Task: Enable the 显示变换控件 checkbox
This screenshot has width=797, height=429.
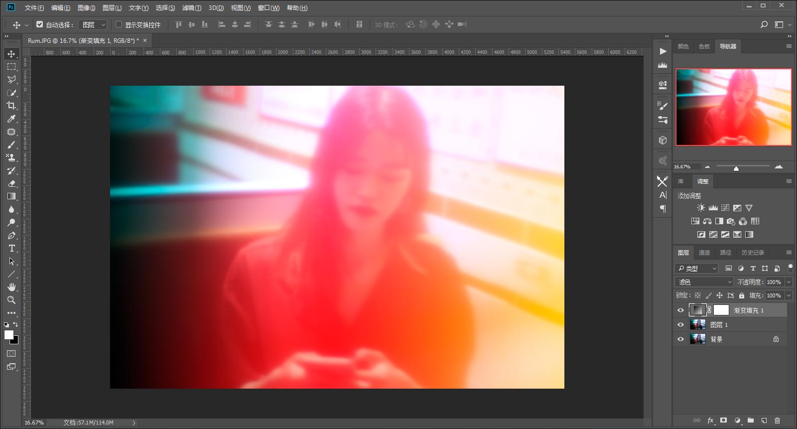Action: (x=119, y=24)
